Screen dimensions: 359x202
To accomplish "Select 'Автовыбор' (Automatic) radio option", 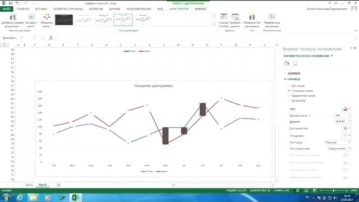I will click(289, 100).
